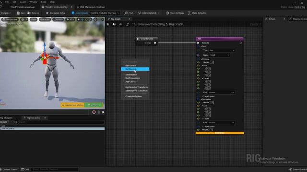Open the Lit shading mode menu

click(x=24, y=20)
